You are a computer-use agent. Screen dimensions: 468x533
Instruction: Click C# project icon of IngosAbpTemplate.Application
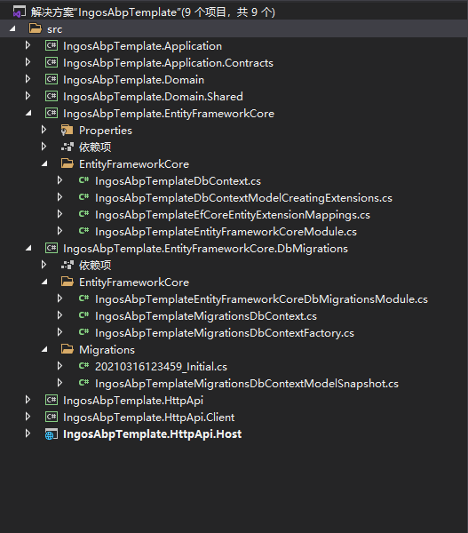(52, 45)
